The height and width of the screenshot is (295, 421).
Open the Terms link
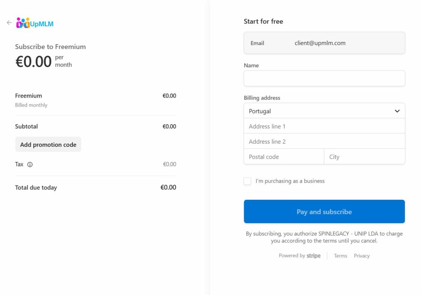[340, 256]
